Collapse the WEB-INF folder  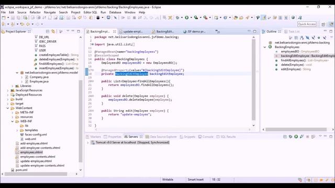coord(13,121)
